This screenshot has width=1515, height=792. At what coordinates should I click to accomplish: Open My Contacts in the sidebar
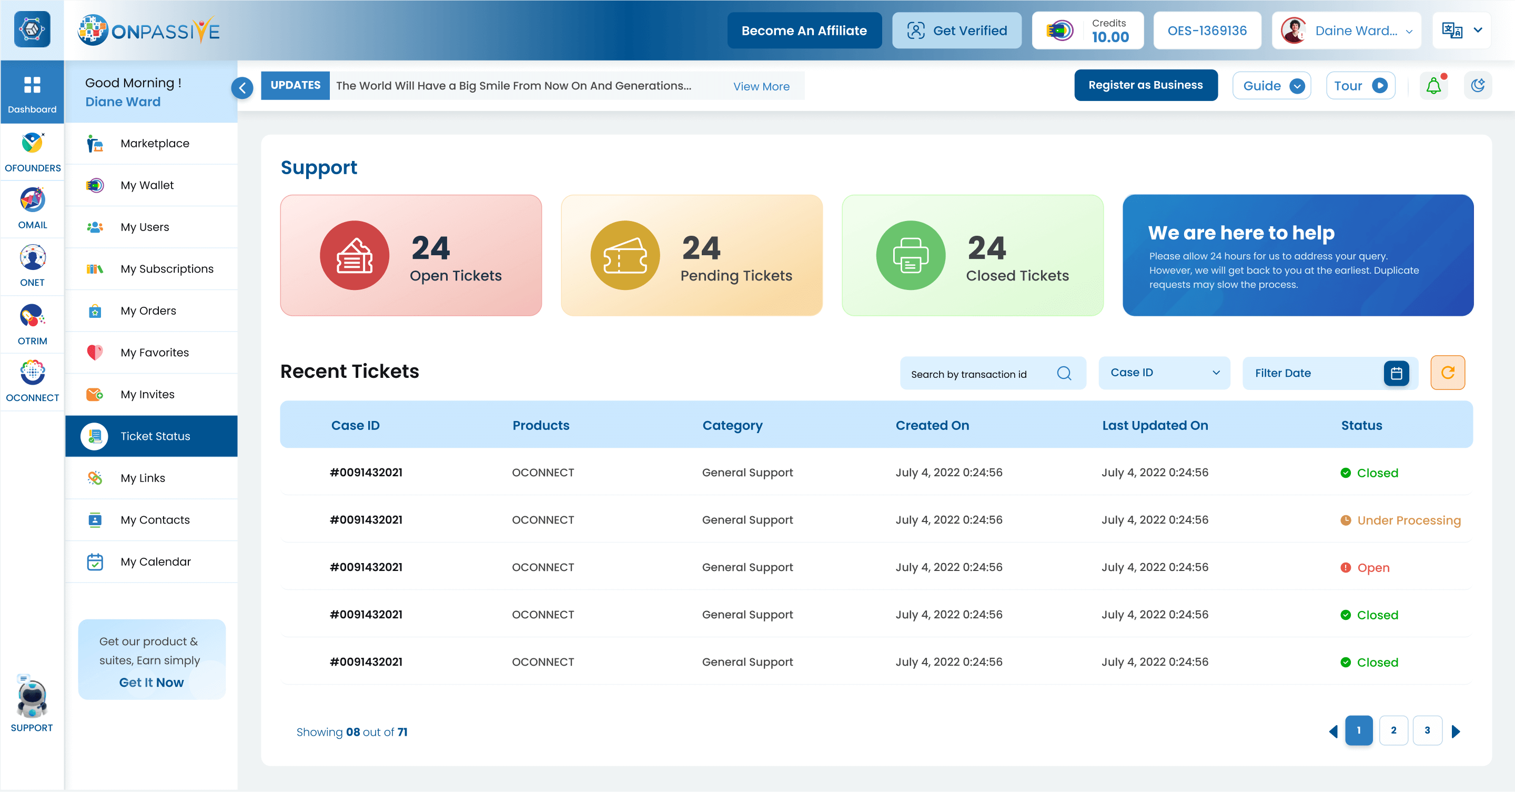151,519
